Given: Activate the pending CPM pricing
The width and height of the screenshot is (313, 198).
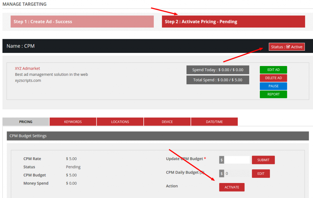Looking at the screenshot, I should tap(232, 187).
